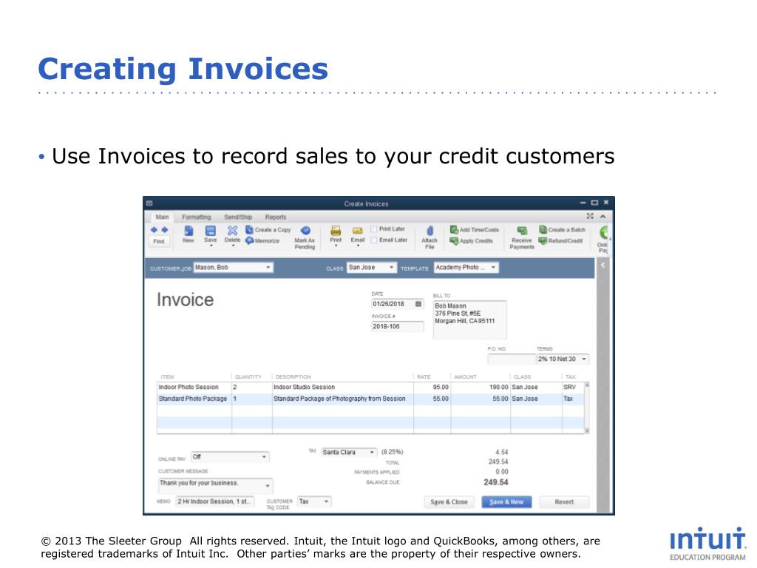Collapse the ribbon with the caret icon
757x568 pixels.
[603, 217]
